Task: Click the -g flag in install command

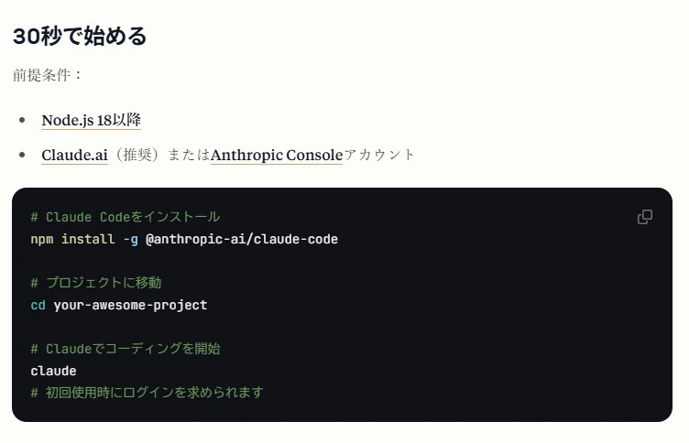Action: tap(130, 239)
